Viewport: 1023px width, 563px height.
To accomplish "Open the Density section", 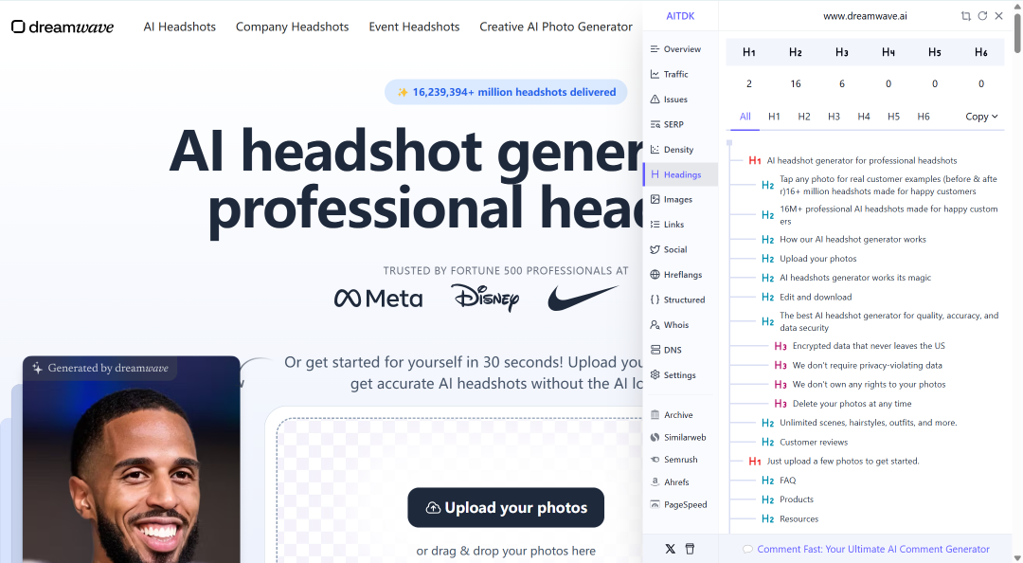I will 672,150.
